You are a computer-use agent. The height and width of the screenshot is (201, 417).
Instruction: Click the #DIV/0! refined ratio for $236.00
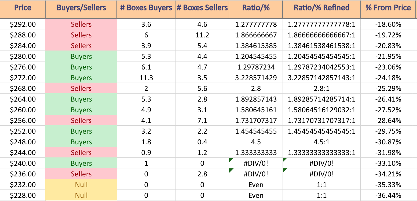coord(321,174)
